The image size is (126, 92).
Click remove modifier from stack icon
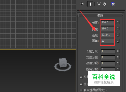(105, 4)
